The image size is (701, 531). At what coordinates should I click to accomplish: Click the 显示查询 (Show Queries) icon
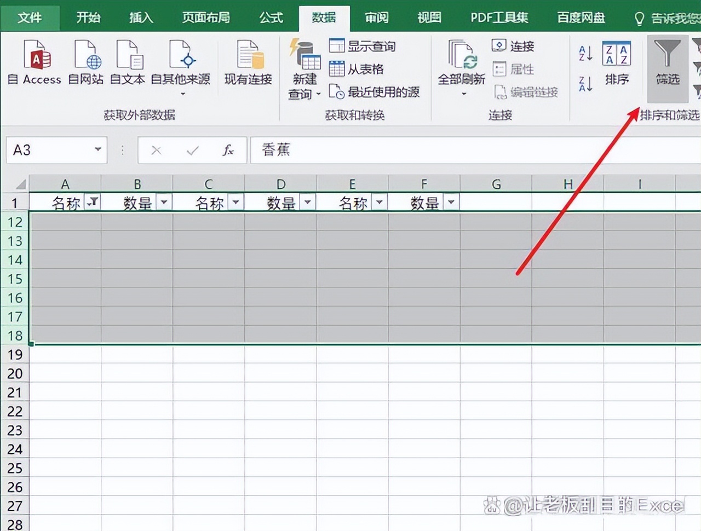[363, 46]
